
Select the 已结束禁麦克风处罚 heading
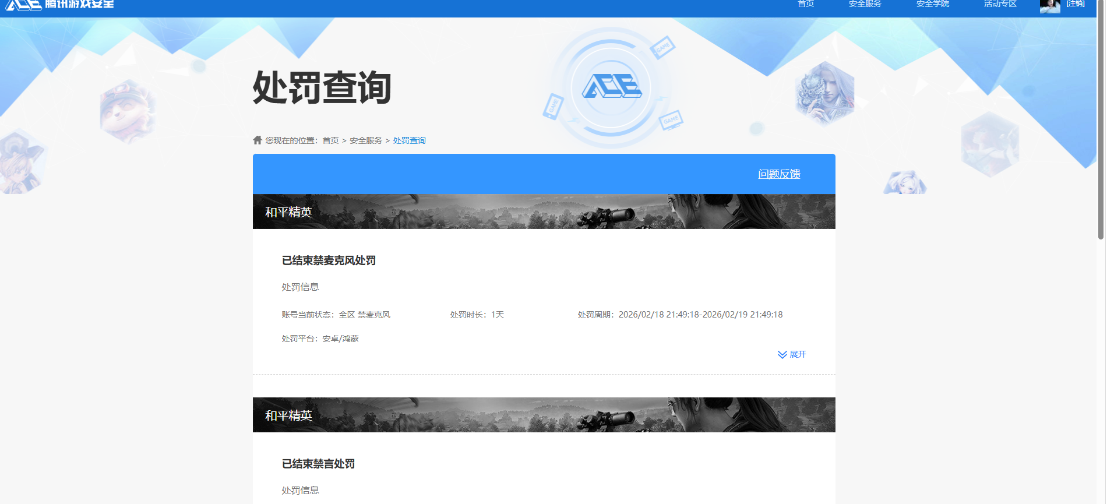point(329,260)
